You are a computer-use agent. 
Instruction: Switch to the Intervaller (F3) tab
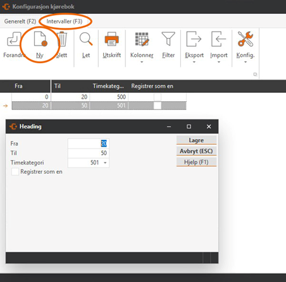tap(65, 21)
